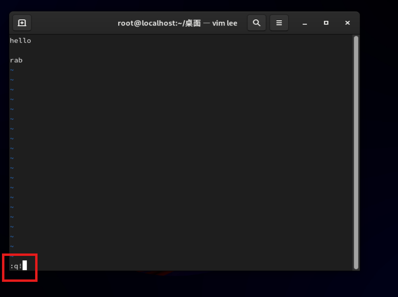Minimize the terminal window
The width and height of the screenshot is (398, 297).
[x=305, y=23]
